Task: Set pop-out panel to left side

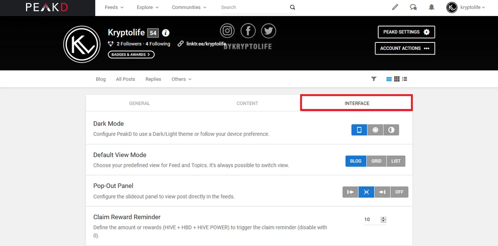Action: point(350,192)
